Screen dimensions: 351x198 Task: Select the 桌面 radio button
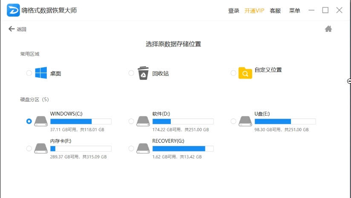point(29,73)
